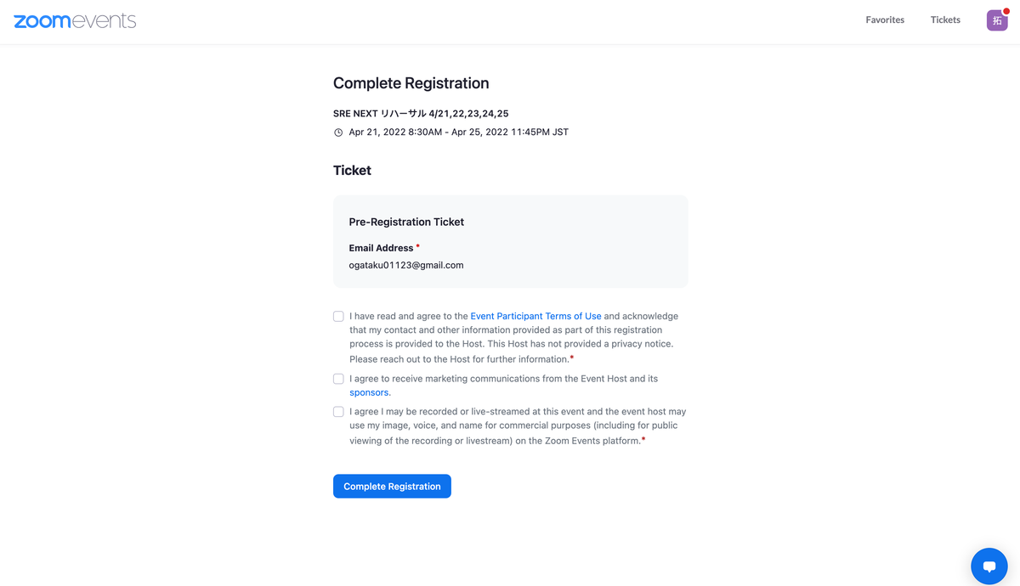Click the SRE NEXT event title
Viewport: 1020px width, 586px height.
[421, 113]
